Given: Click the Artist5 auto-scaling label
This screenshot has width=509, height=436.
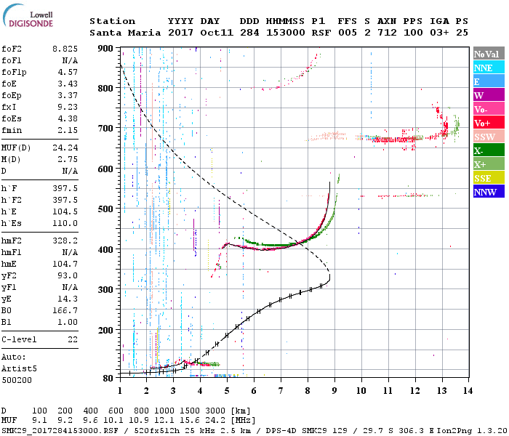Looking at the screenshot, I should click(19, 369).
